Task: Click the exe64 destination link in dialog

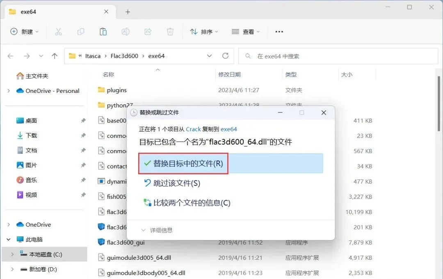Action: tap(228, 129)
